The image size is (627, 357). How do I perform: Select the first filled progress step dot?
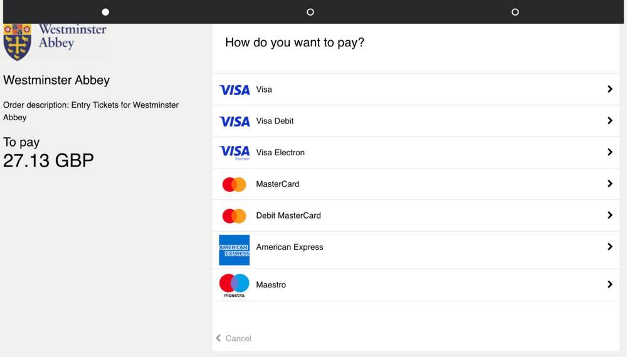tap(105, 12)
